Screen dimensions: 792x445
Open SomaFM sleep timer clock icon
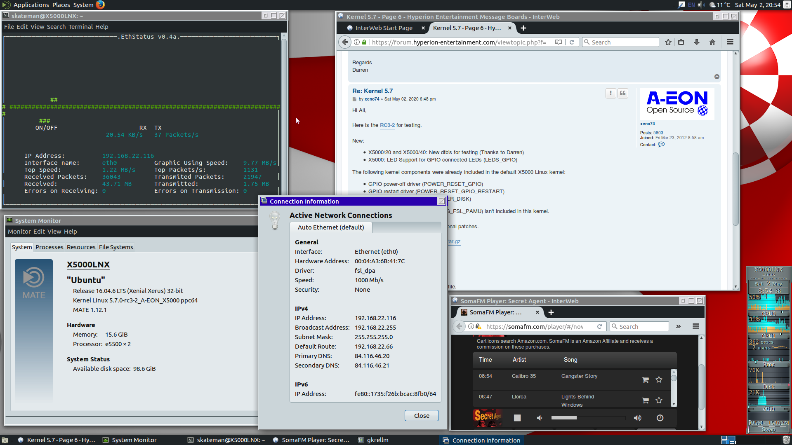660,418
